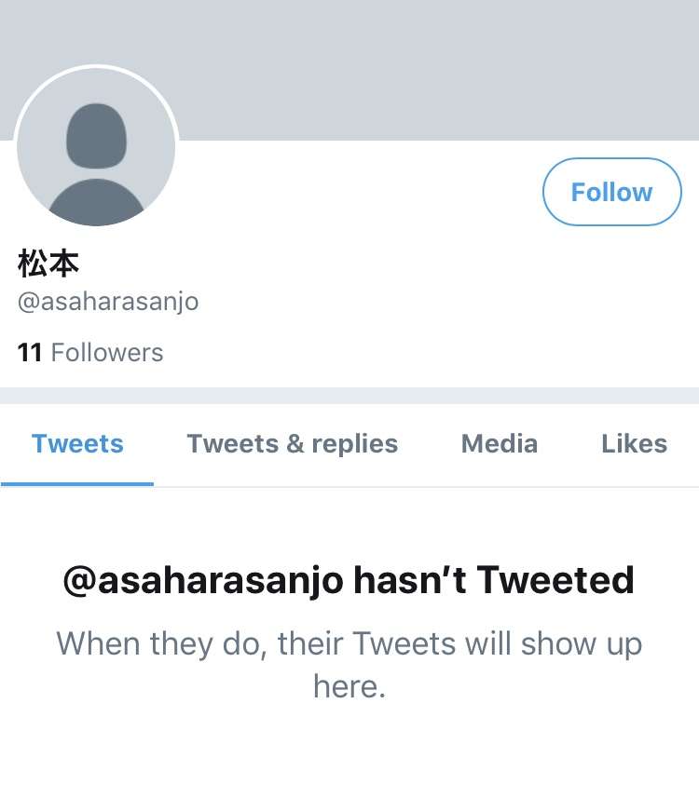Screen dimensions: 699x798
Task: Open the 11 Followers list
Action: tap(90, 352)
